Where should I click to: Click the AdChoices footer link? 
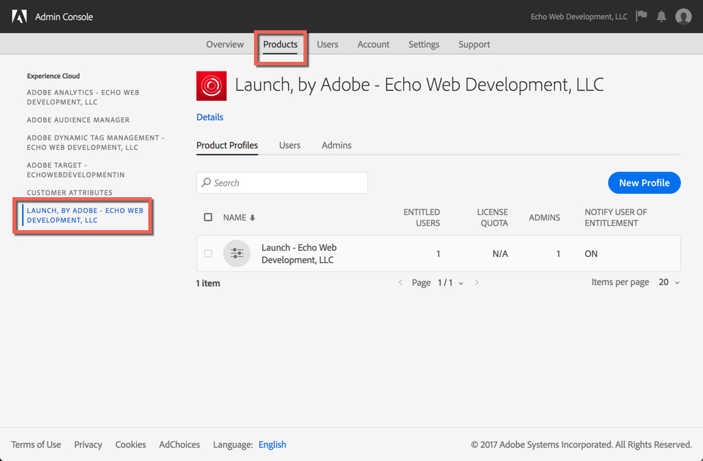coord(179,445)
